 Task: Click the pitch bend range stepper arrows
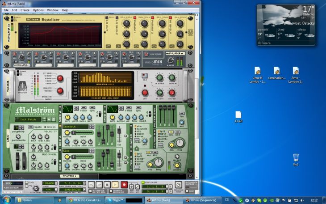21,146
